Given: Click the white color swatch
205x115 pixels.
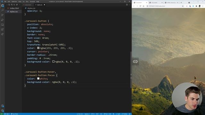Looking at the screenshot, I should click(38, 79).
